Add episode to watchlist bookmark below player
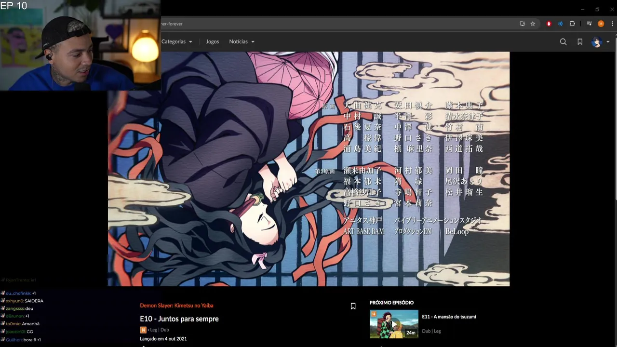The width and height of the screenshot is (617, 347). click(x=353, y=306)
